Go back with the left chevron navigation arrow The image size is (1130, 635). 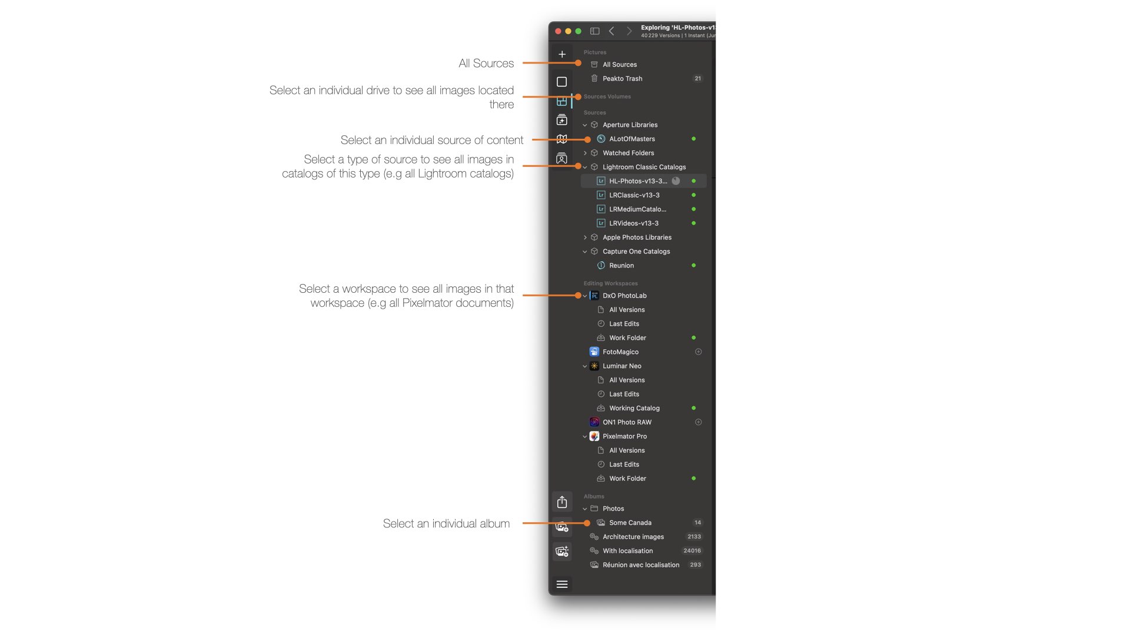(x=612, y=31)
